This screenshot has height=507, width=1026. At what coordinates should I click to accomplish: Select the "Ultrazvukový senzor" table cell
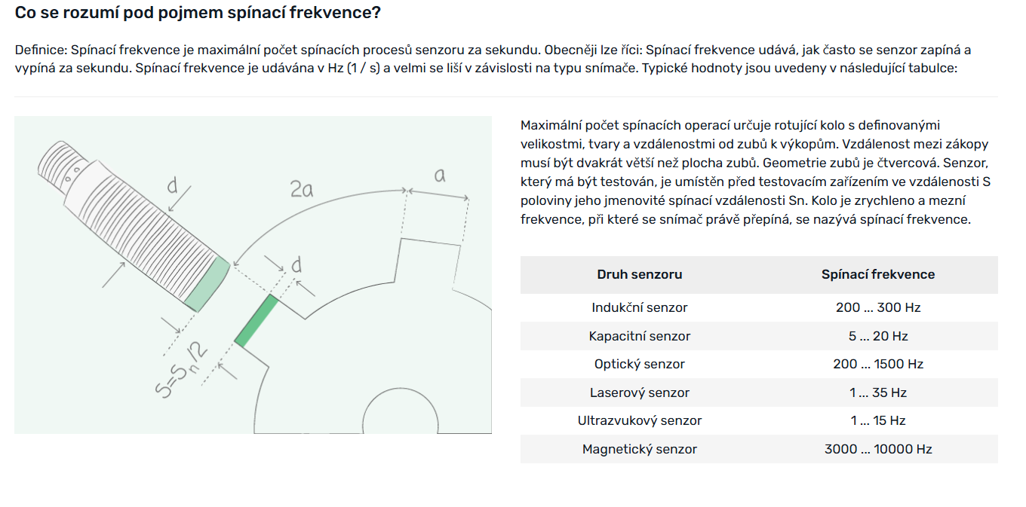coord(640,420)
